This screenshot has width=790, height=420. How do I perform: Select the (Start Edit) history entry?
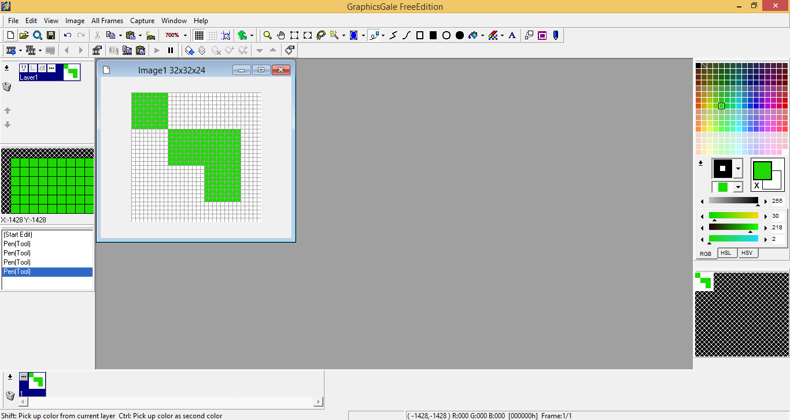pyautogui.click(x=47, y=235)
